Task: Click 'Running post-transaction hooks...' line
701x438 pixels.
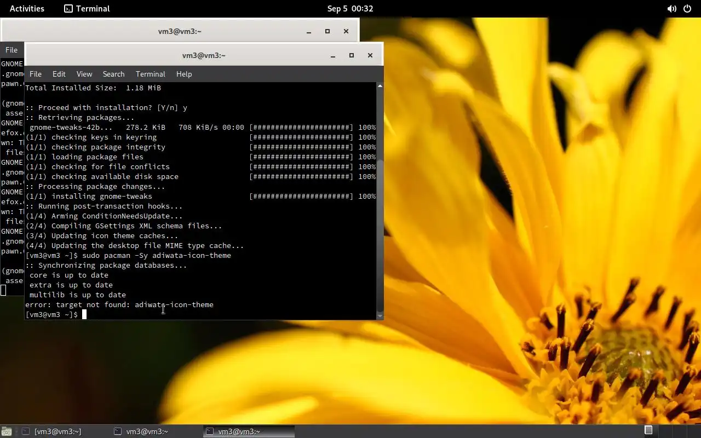Action: 104,206
